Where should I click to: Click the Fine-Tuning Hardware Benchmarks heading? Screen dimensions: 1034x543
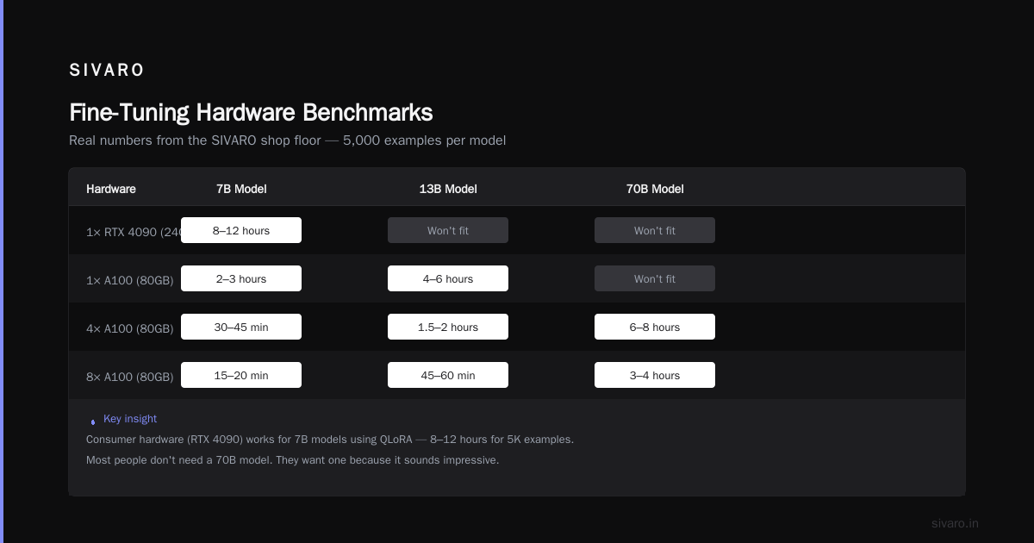pyautogui.click(x=251, y=113)
